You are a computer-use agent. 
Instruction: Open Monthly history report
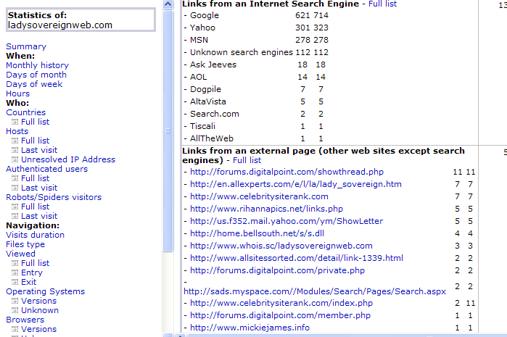[38, 65]
